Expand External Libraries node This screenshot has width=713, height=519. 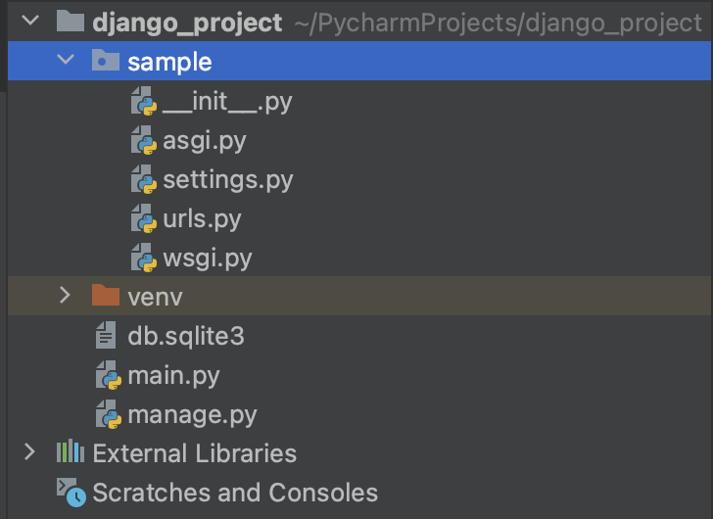pos(29,451)
